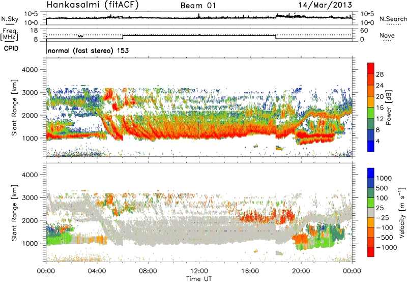407x282 pixels.
Task: Click the 1000 label on velocity colorbar
Action: click(384, 178)
